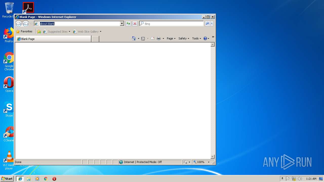Click the volume speaker tray icon

pyautogui.click(x=300, y=179)
